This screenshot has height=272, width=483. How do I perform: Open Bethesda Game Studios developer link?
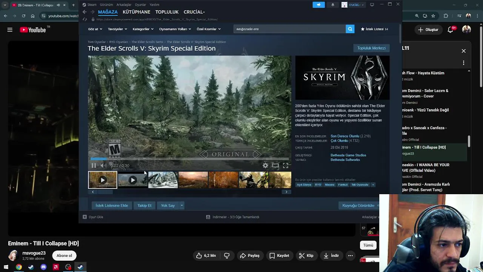[x=348, y=155]
